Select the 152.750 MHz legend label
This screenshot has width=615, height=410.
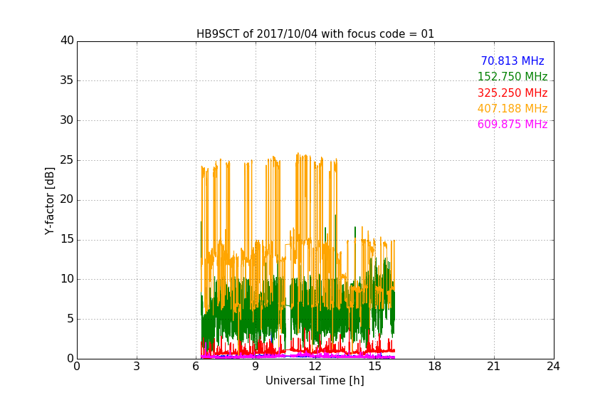point(512,76)
